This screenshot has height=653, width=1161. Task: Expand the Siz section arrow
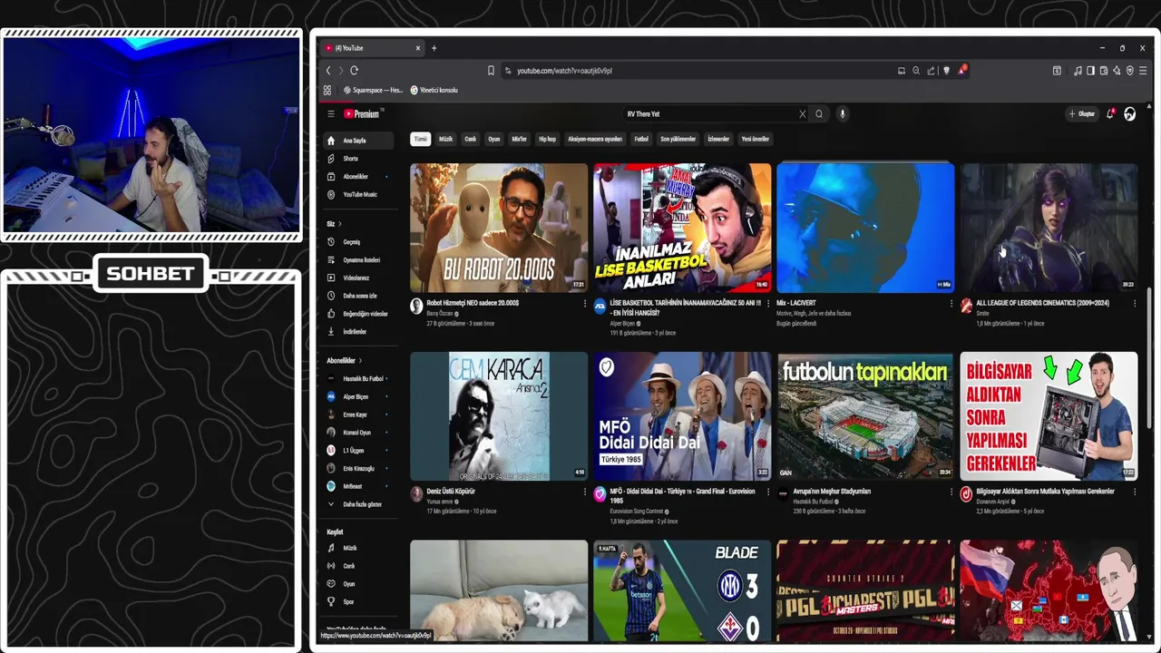point(340,224)
